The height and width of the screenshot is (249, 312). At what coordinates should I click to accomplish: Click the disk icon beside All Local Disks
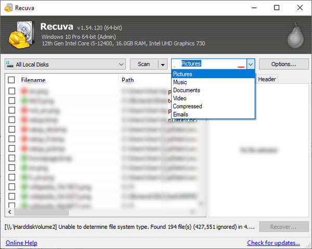tap(9, 64)
